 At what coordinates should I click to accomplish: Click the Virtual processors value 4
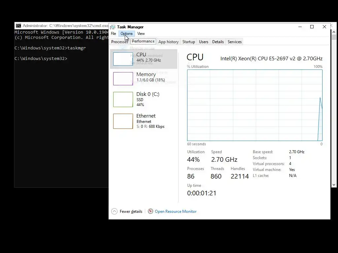pyautogui.click(x=290, y=164)
